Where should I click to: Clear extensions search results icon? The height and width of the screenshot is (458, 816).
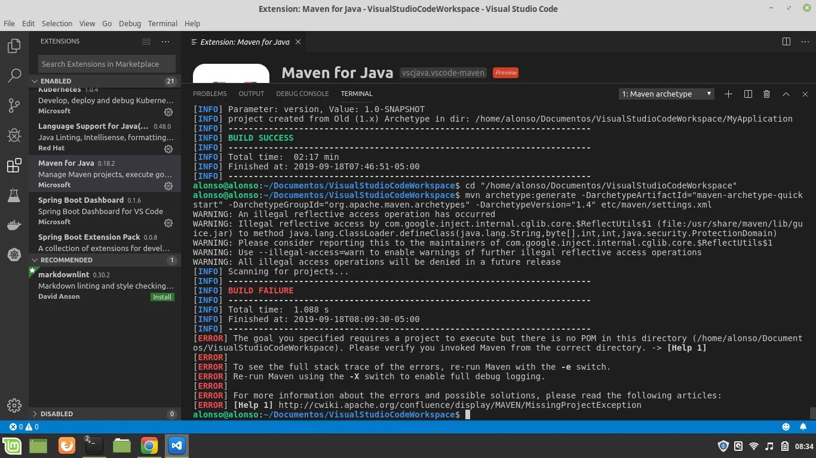click(x=146, y=42)
